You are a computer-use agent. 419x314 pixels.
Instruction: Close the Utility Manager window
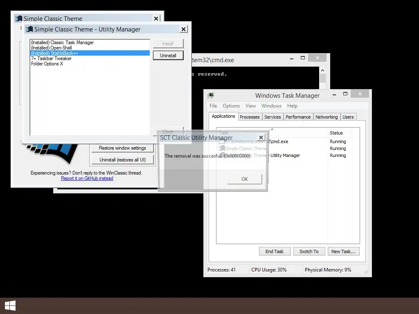tap(183, 29)
